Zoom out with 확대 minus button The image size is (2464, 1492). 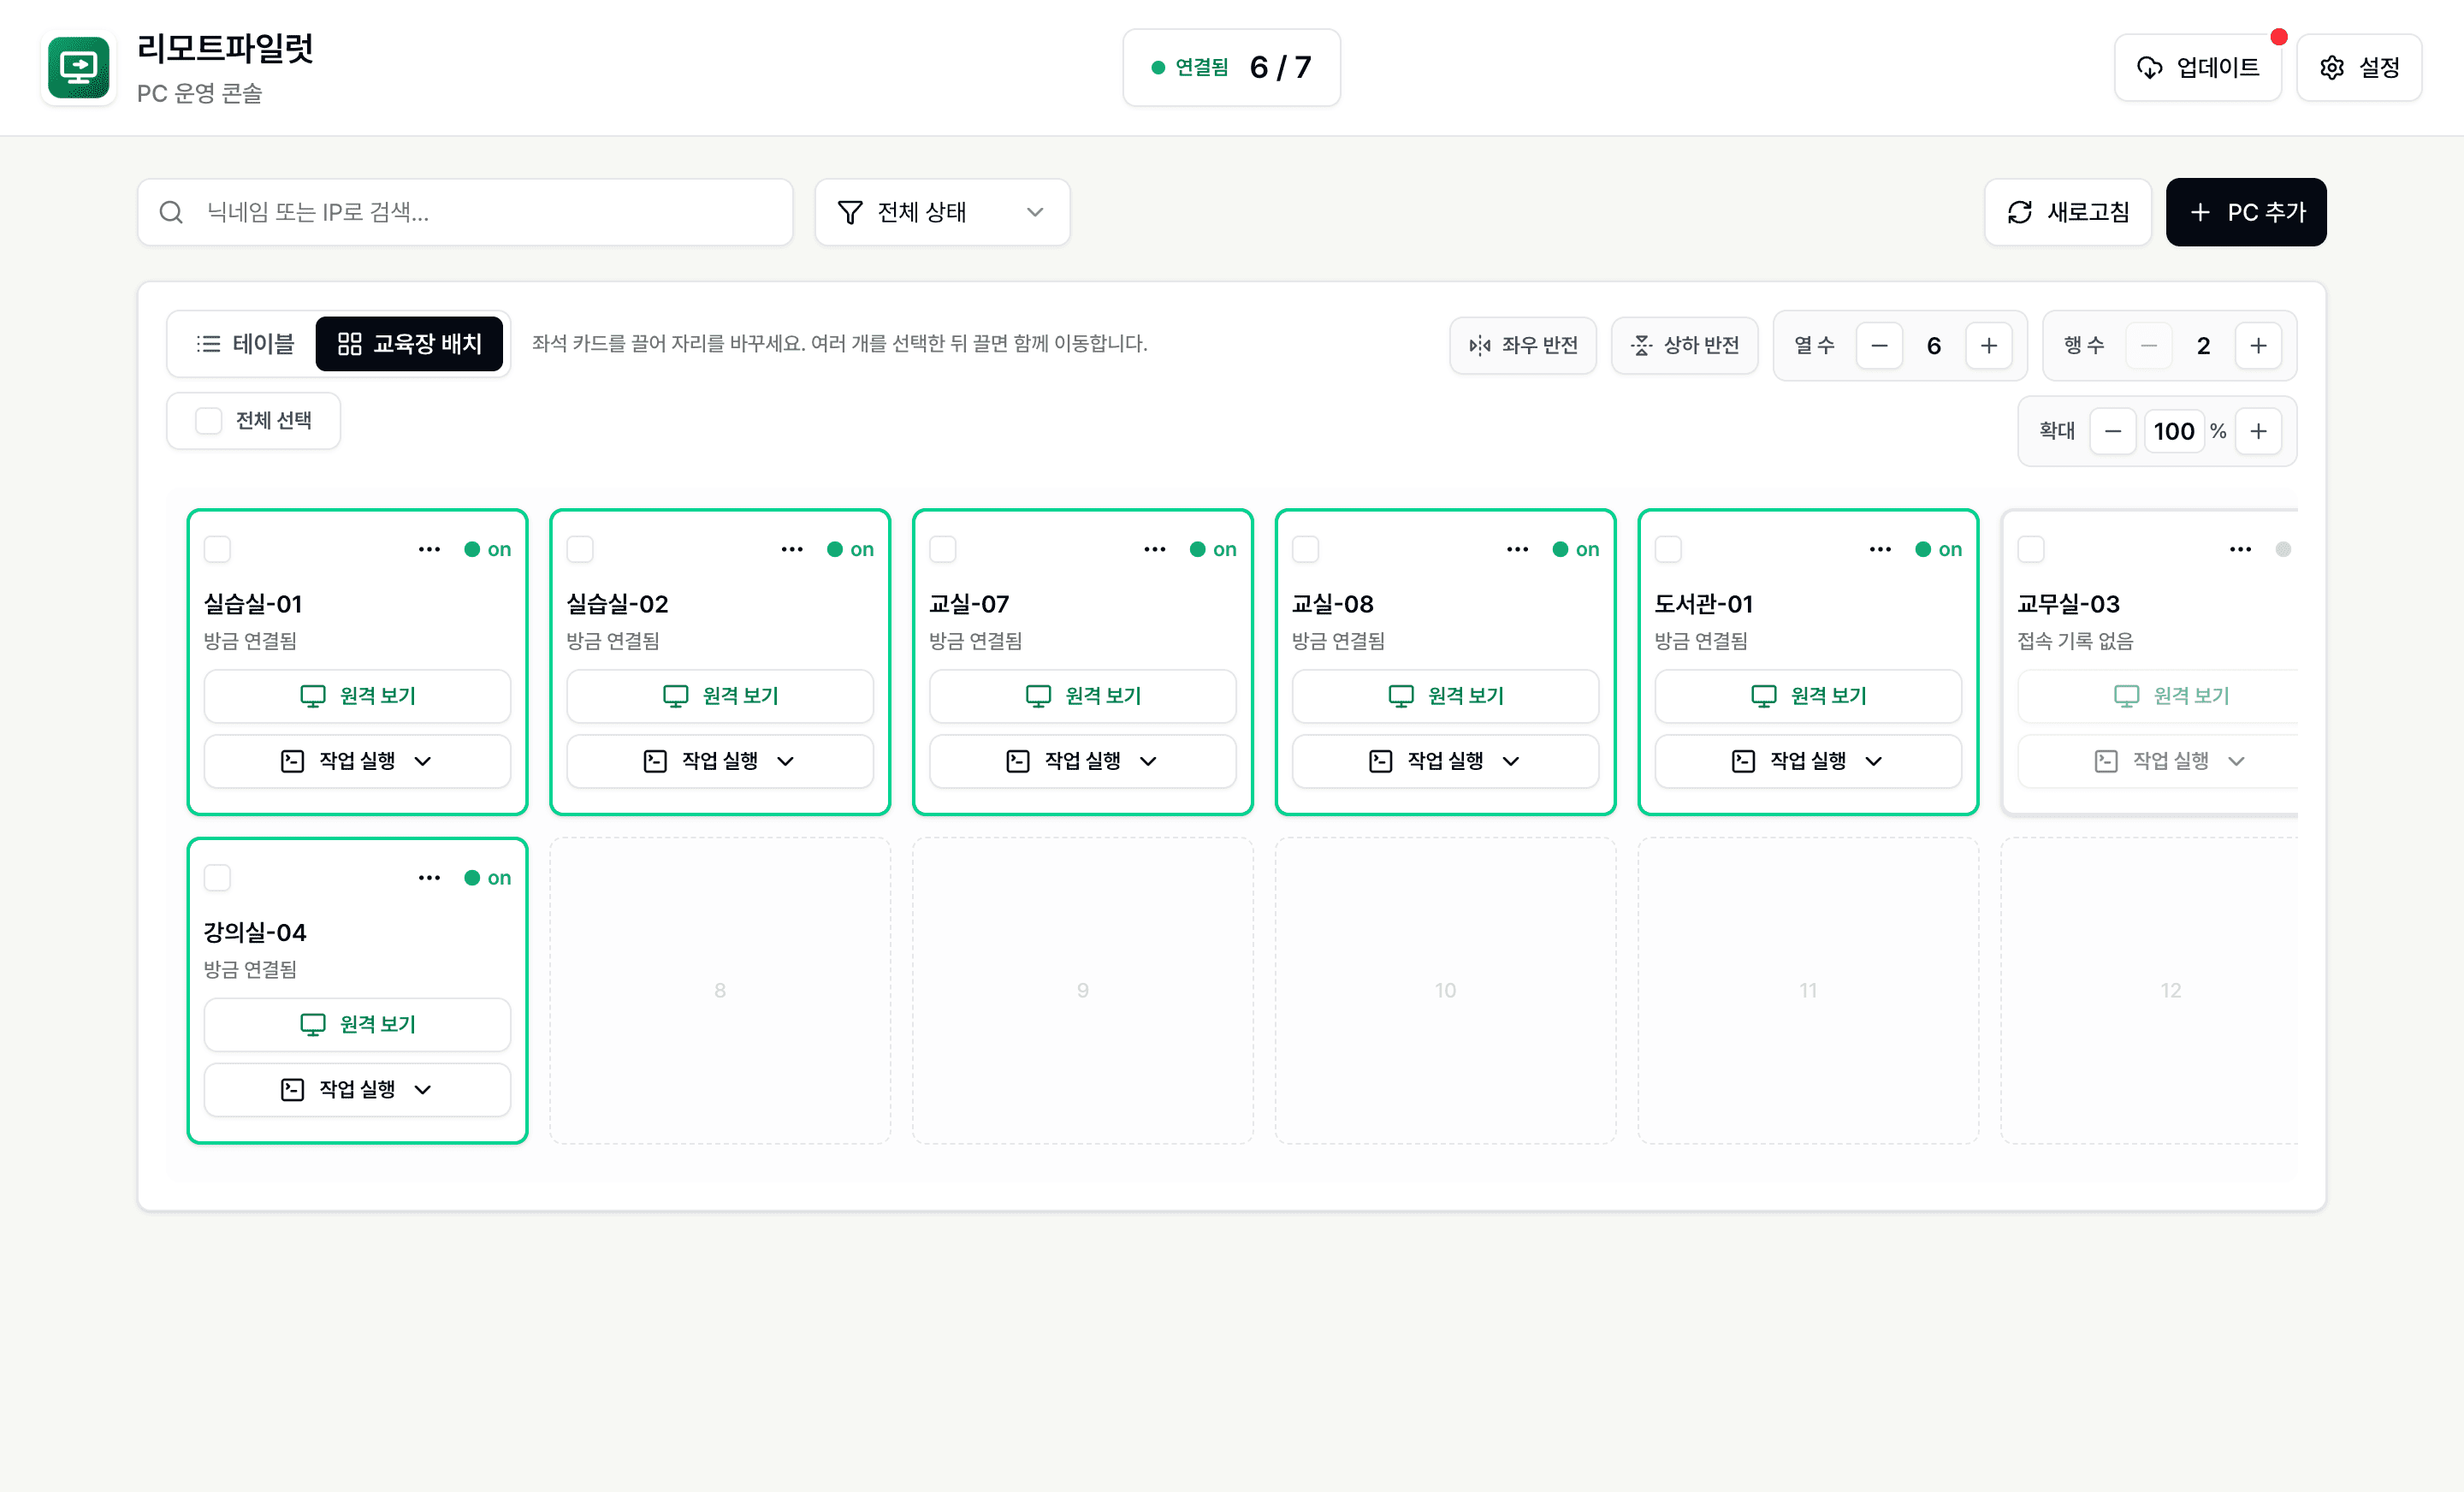tap(2112, 431)
